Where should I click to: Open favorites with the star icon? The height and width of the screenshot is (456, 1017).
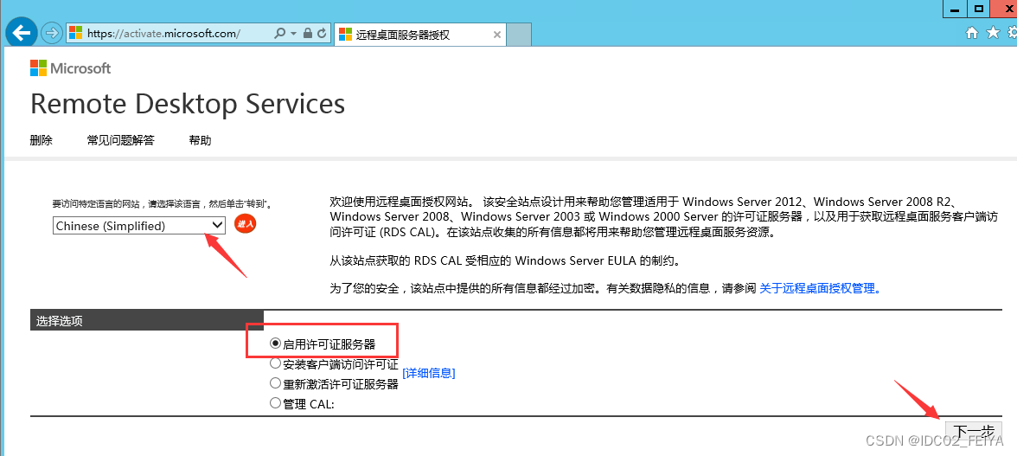(x=993, y=32)
